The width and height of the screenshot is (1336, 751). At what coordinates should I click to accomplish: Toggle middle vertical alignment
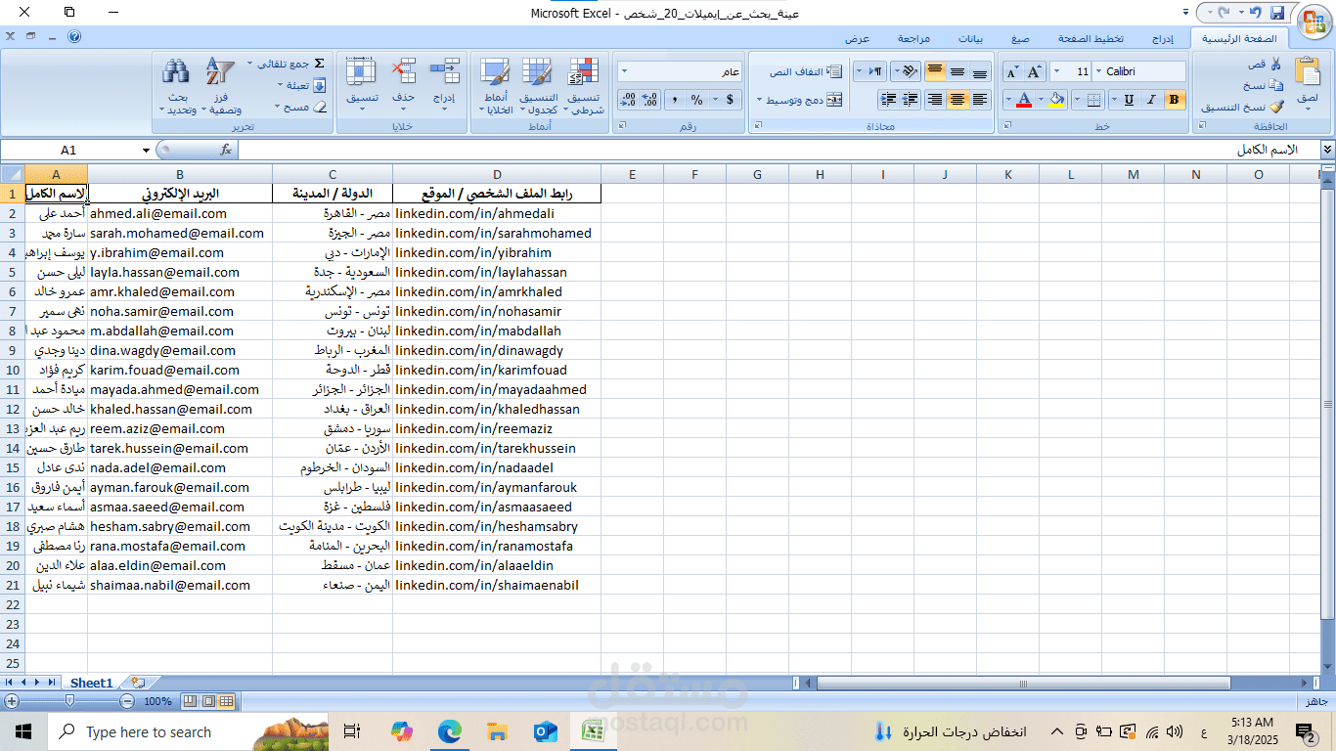click(x=957, y=71)
